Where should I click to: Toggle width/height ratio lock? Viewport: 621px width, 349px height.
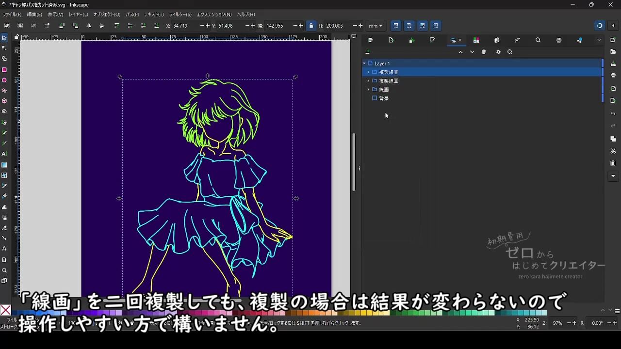pyautogui.click(x=311, y=26)
